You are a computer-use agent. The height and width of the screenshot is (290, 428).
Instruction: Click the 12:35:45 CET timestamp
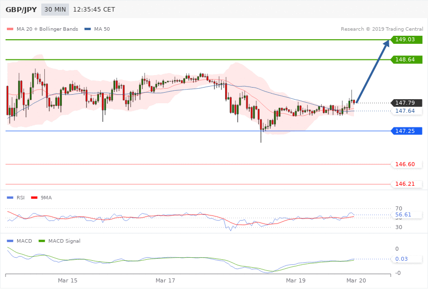click(x=94, y=10)
